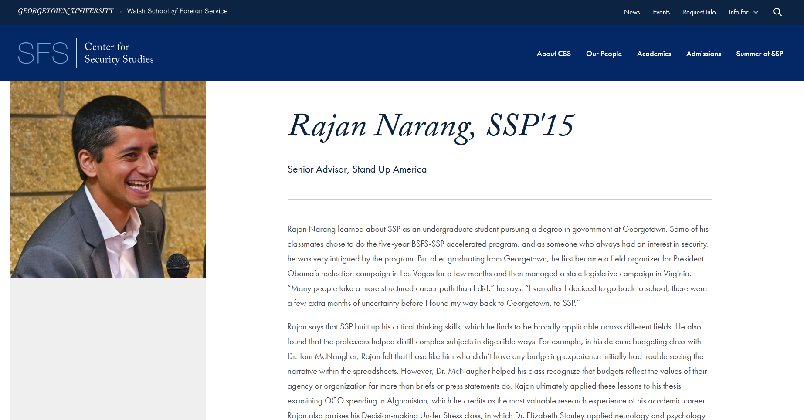Open the search magnifier icon
Image resolution: width=804 pixels, height=420 pixels.
coord(777,12)
